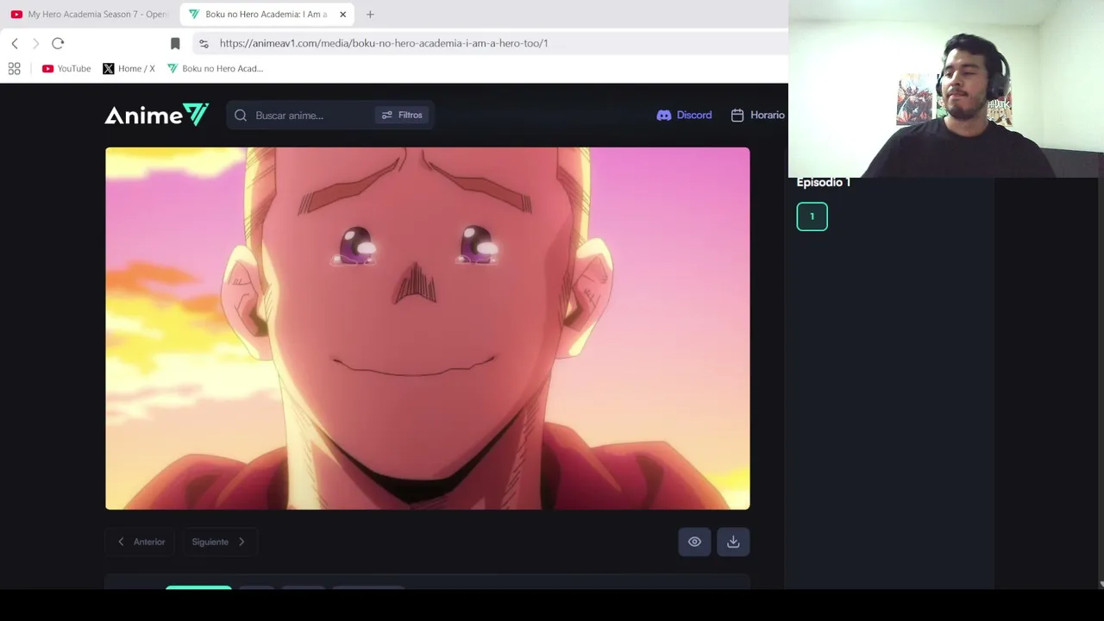The height and width of the screenshot is (621, 1104).
Task: Open the Horario schedule link
Action: (758, 115)
